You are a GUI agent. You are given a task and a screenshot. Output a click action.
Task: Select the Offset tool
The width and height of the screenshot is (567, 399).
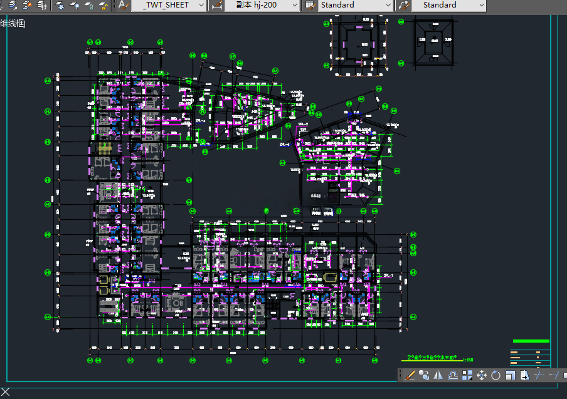tap(453, 375)
